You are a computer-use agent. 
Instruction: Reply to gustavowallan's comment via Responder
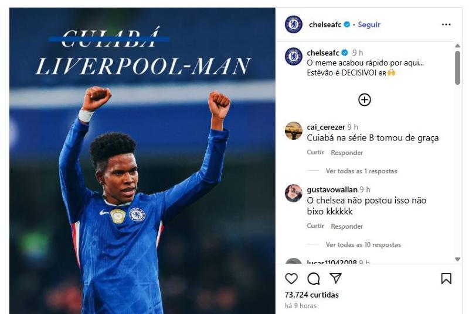click(x=346, y=226)
